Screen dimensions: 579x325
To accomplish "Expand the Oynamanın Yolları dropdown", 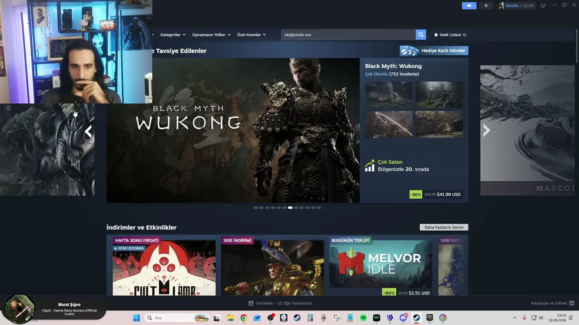I will (211, 35).
